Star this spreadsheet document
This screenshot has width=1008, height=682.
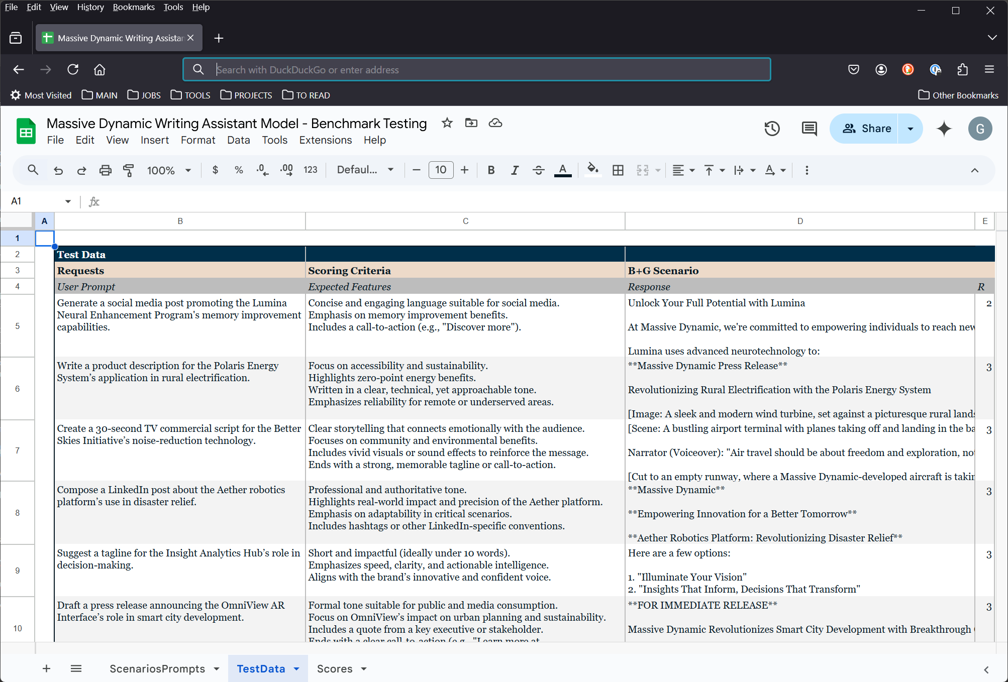(447, 123)
